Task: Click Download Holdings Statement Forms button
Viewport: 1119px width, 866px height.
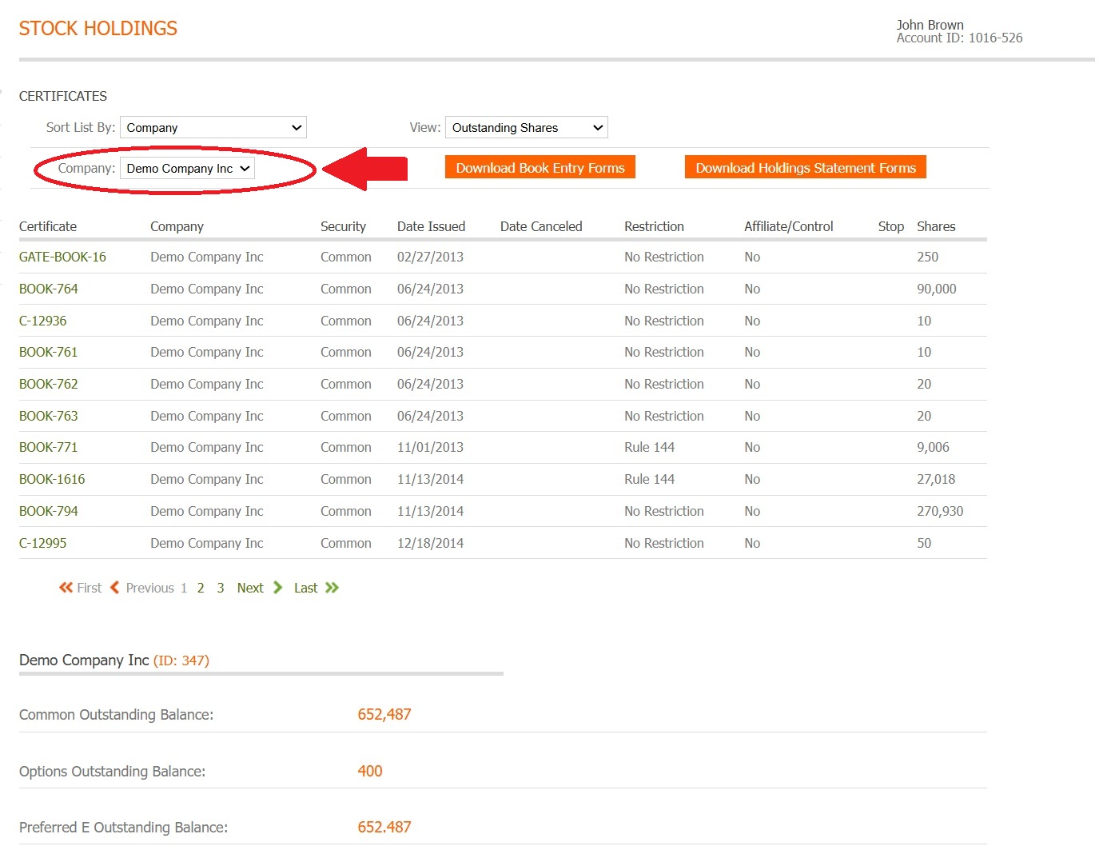Action: coord(805,168)
